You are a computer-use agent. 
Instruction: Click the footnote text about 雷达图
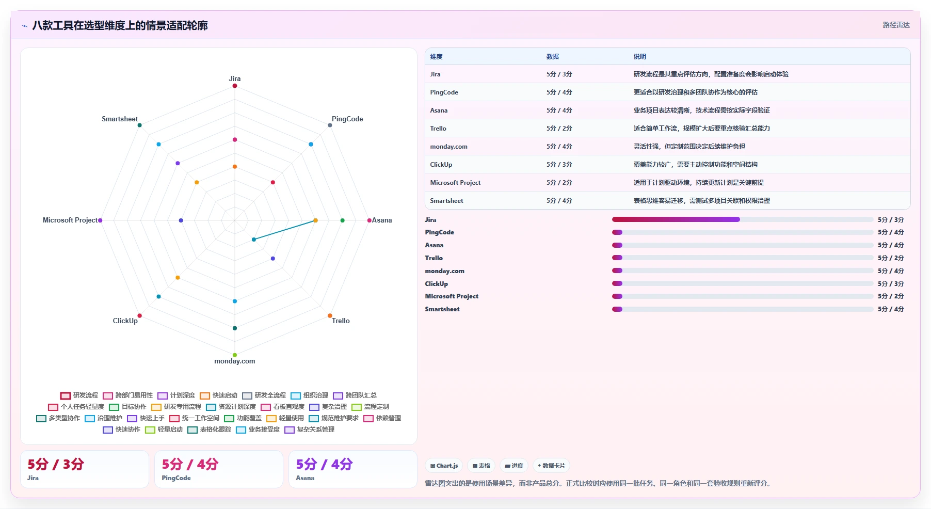pyautogui.click(x=598, y=483)
